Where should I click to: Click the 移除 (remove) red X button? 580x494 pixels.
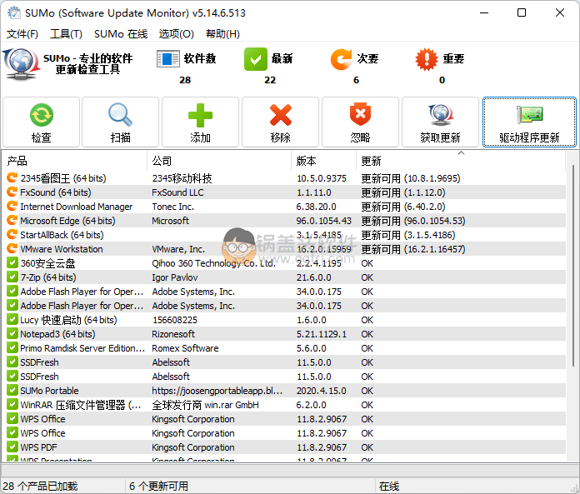pos(280,122)
